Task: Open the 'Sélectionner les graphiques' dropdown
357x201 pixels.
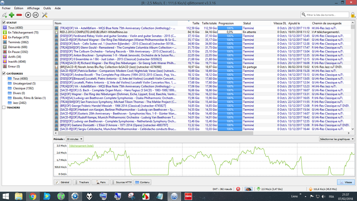Action: tap(337, 139)
